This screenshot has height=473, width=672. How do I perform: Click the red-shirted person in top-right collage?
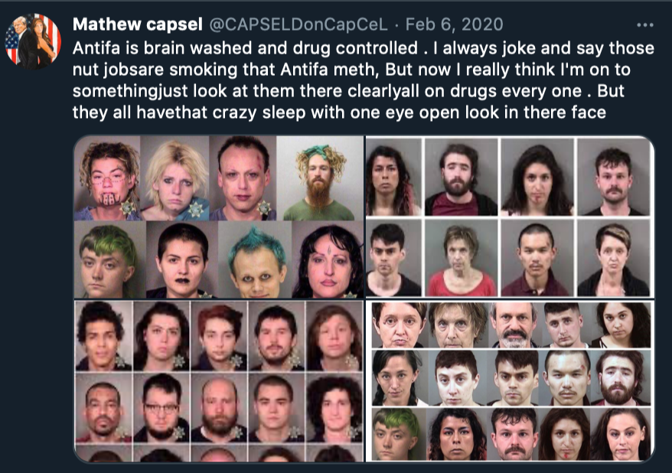461,259
